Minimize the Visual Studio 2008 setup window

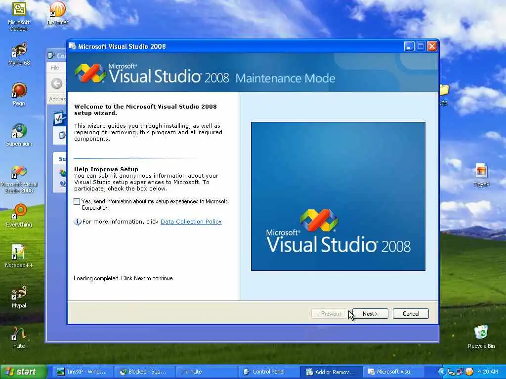point(409,46)
